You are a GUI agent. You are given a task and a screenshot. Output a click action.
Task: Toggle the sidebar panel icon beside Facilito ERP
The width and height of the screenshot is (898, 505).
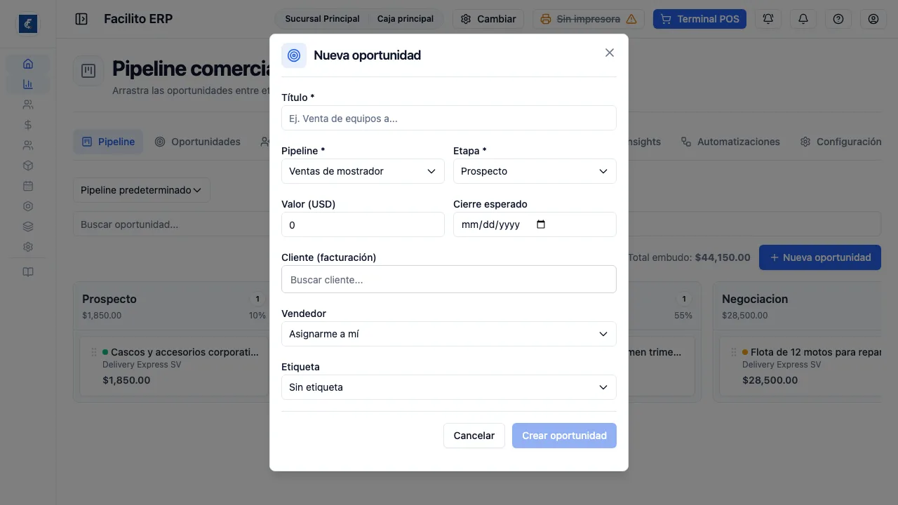tap(81, 19)
